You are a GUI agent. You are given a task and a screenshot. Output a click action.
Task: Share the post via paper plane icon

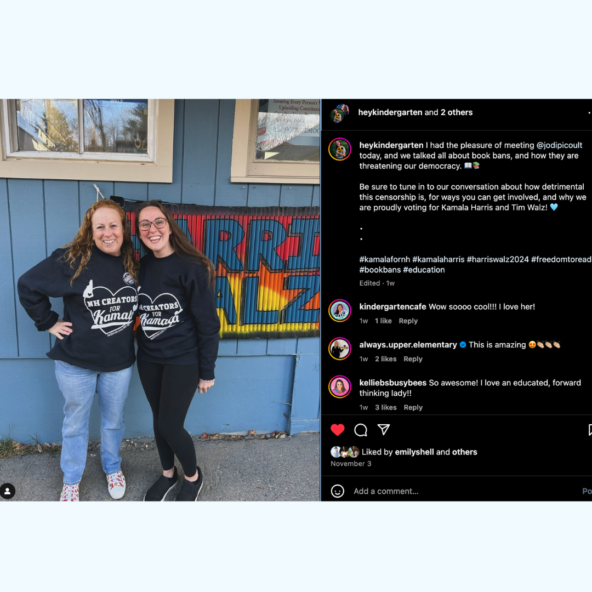[x=384, y=429]
